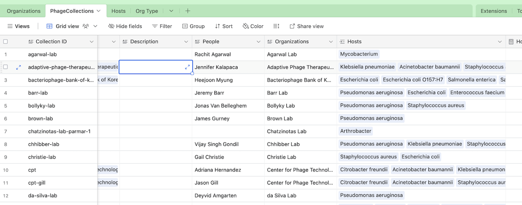Click Mycobacterium host tag
Viewport: 522px width, 205px height.
pos(359,54)
